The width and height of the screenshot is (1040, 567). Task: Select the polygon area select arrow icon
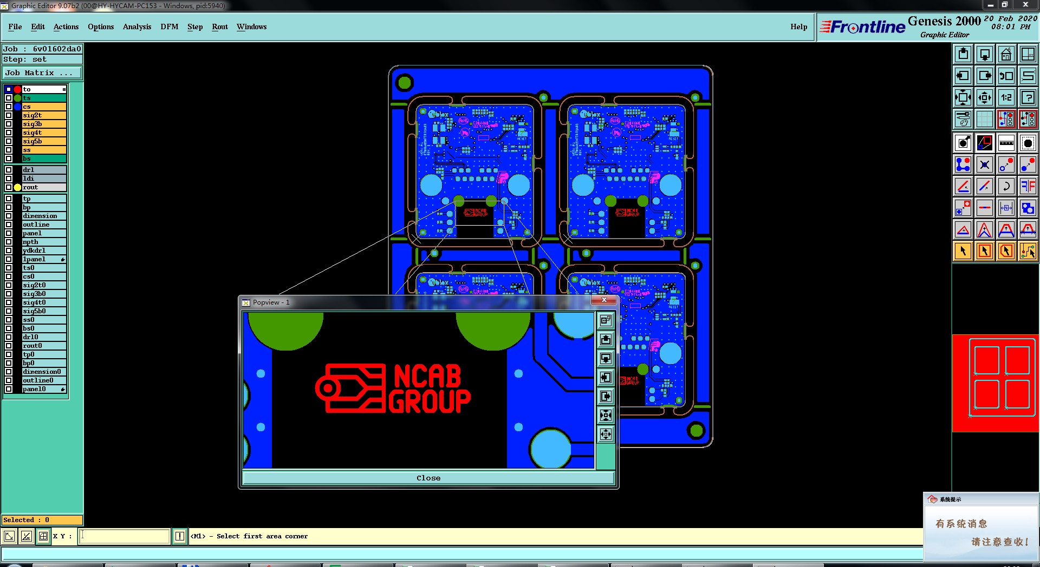coord(1006,251)
